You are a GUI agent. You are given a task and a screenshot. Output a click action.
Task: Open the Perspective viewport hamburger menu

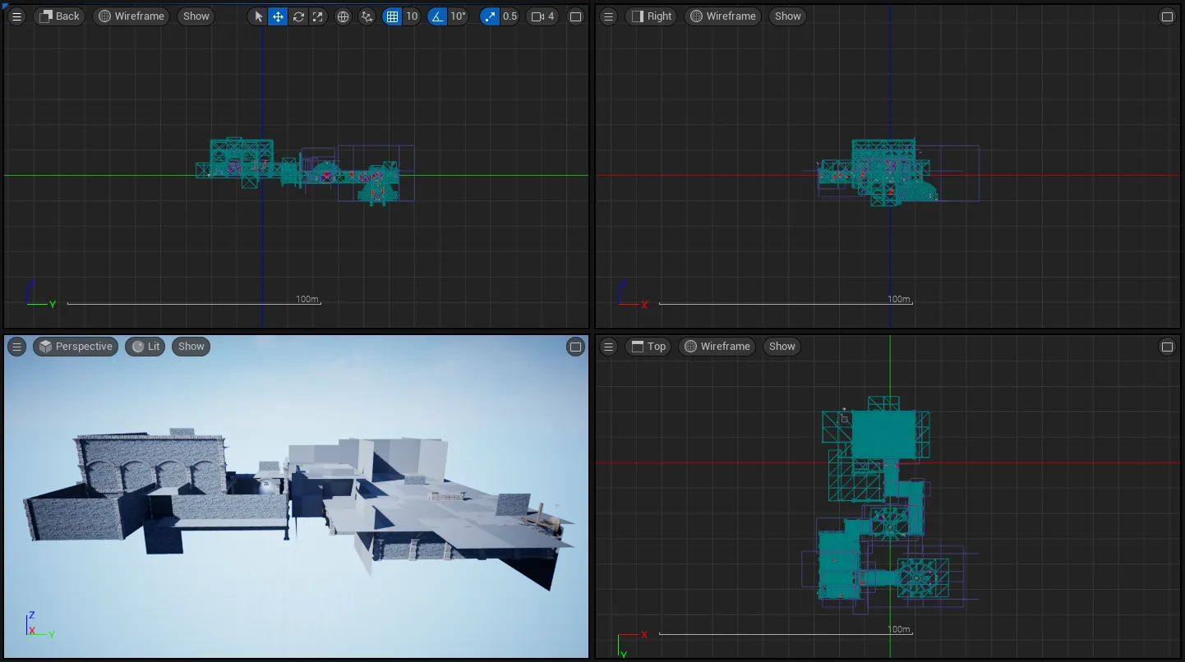(x=16, y=346)
